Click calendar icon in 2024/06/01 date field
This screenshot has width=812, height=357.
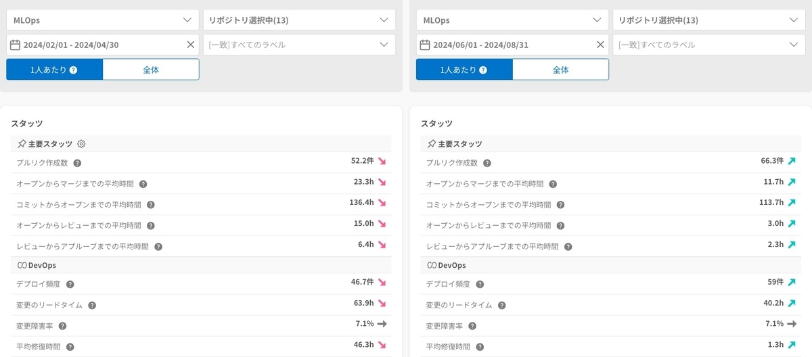[425, 45]
